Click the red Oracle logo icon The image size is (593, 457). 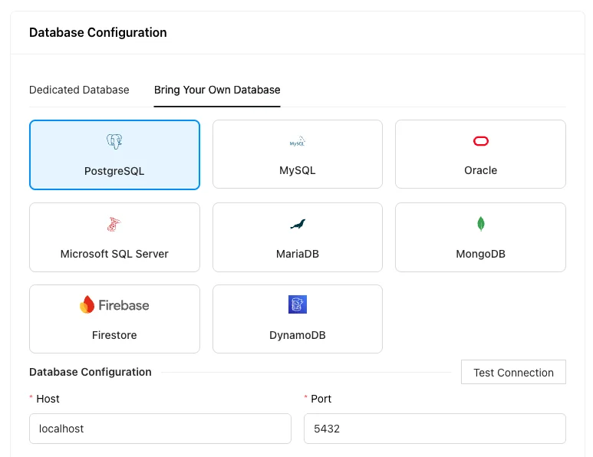coord(480,141)
